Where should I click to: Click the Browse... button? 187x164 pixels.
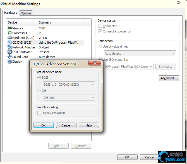point(166,67)
